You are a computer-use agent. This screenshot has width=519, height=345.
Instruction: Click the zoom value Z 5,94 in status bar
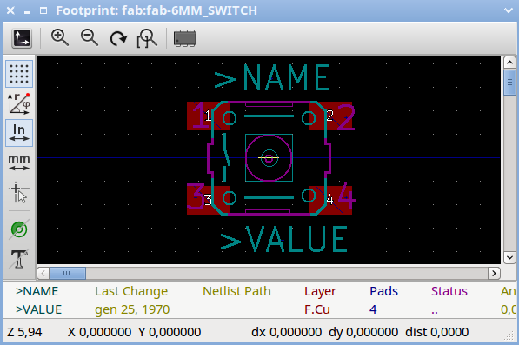24,332
